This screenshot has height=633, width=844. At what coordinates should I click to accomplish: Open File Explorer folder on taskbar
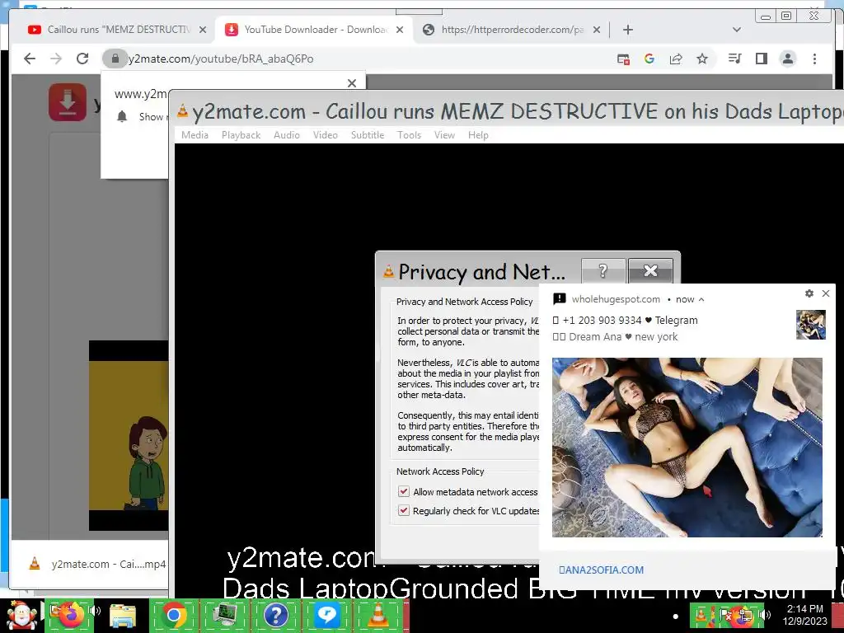click(123, 615)
